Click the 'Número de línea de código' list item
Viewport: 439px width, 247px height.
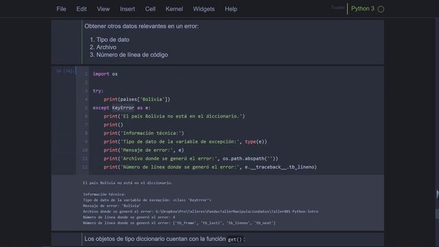coord(129,55)
